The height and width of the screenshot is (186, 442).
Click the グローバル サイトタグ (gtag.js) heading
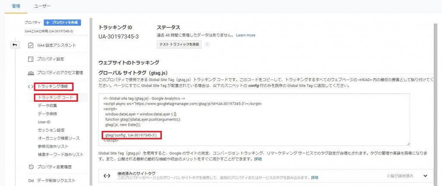(x=133, y=72)
